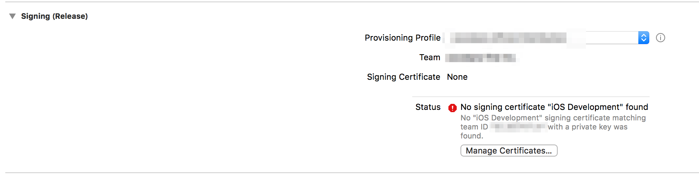The image size is (699, 178).
Task: Click the Status label
Action: pyautogui.click(x=428, y=107)
